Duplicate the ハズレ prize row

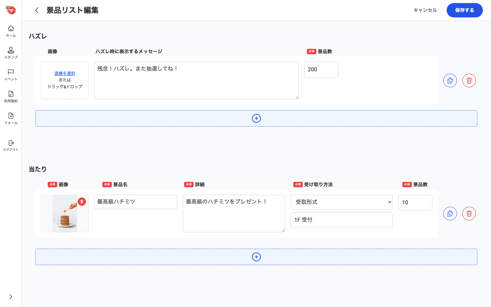[450, 81]
